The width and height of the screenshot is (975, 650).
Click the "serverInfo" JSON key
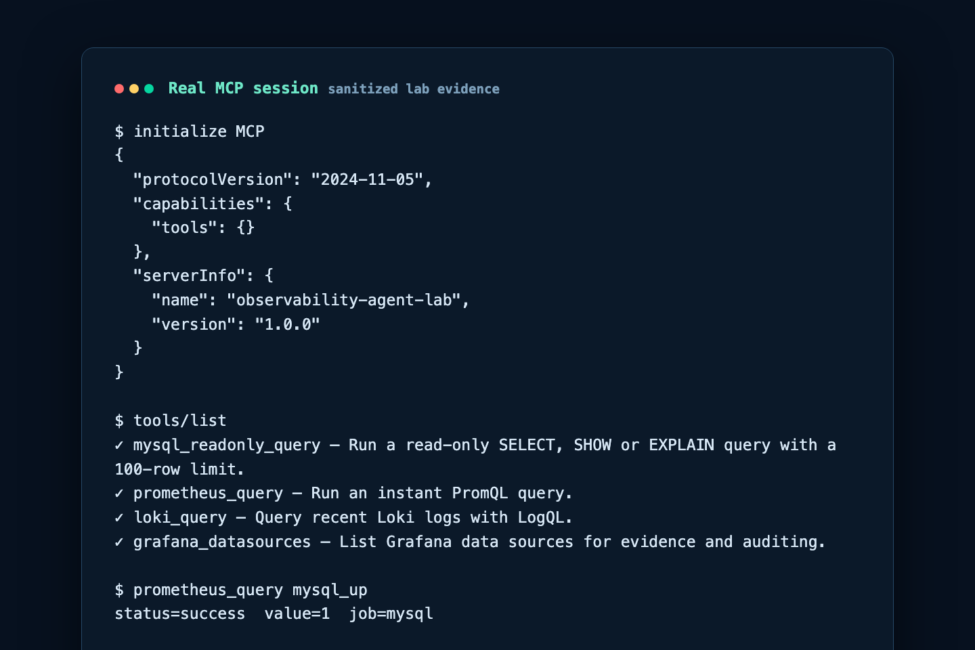click(x=189, y=276)
